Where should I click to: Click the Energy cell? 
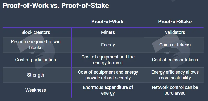click(x=108, y=45)
